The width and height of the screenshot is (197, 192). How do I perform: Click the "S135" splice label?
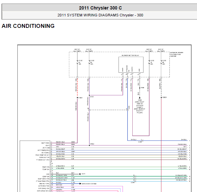92,97
